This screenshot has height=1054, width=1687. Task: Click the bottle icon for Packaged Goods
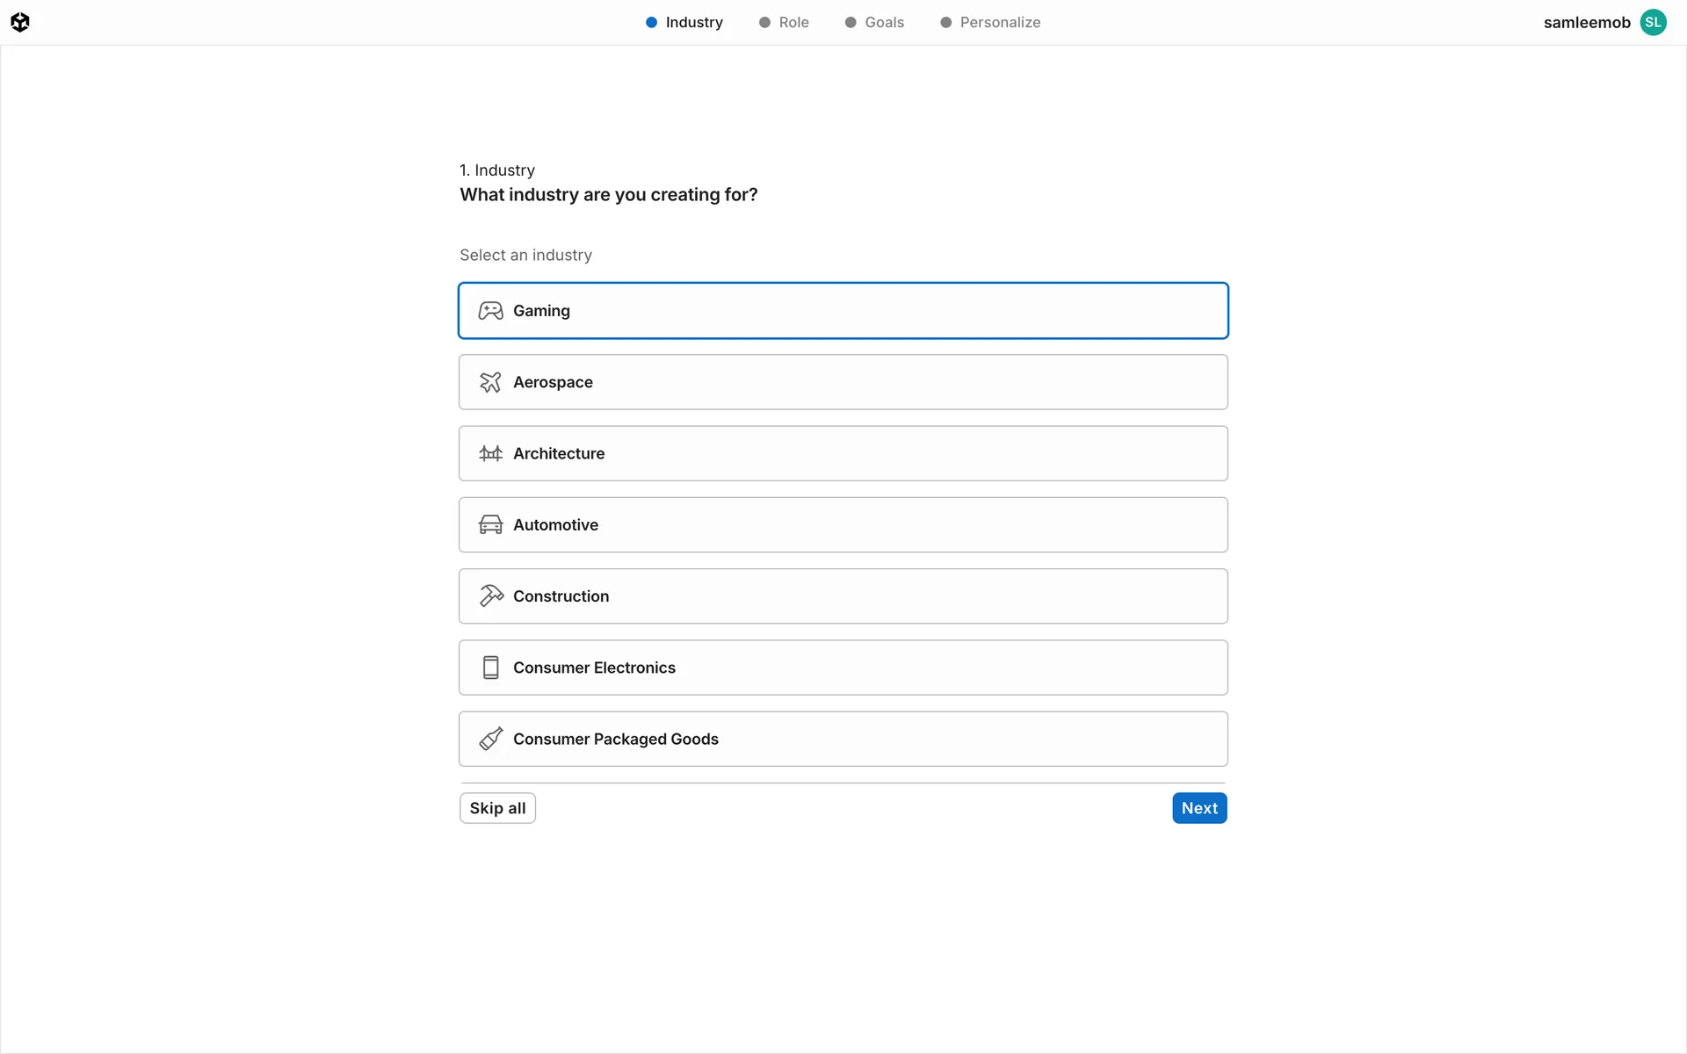click(x=490, y=739)
